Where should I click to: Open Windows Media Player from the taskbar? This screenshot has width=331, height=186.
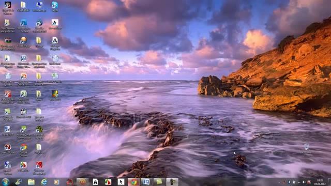point(56,182)
